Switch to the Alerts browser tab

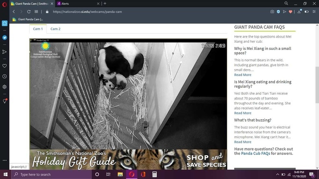click(x=75, y=3)
